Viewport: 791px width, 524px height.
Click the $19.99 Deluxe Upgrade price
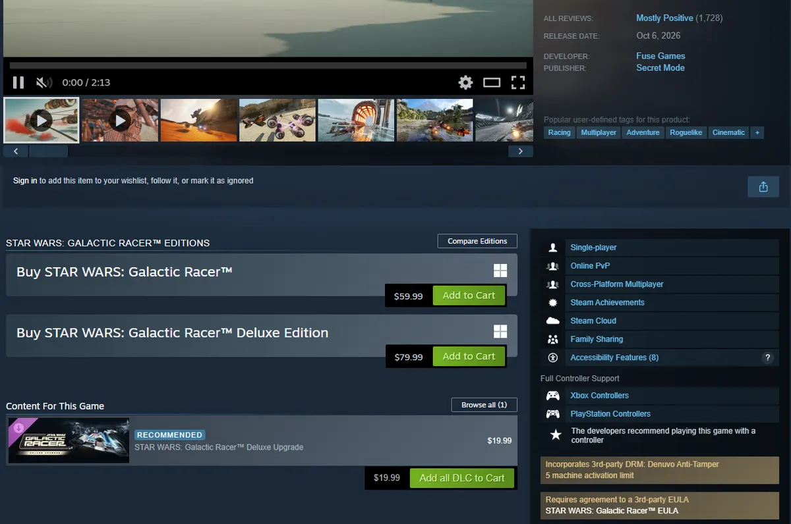pyautogui.click(x=499, y=440)
